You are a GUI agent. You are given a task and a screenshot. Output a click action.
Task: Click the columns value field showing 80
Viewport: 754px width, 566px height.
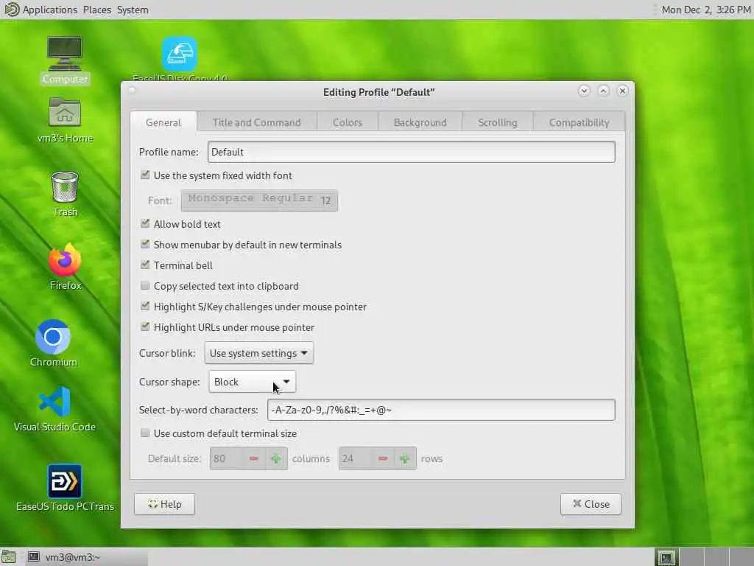228,458
